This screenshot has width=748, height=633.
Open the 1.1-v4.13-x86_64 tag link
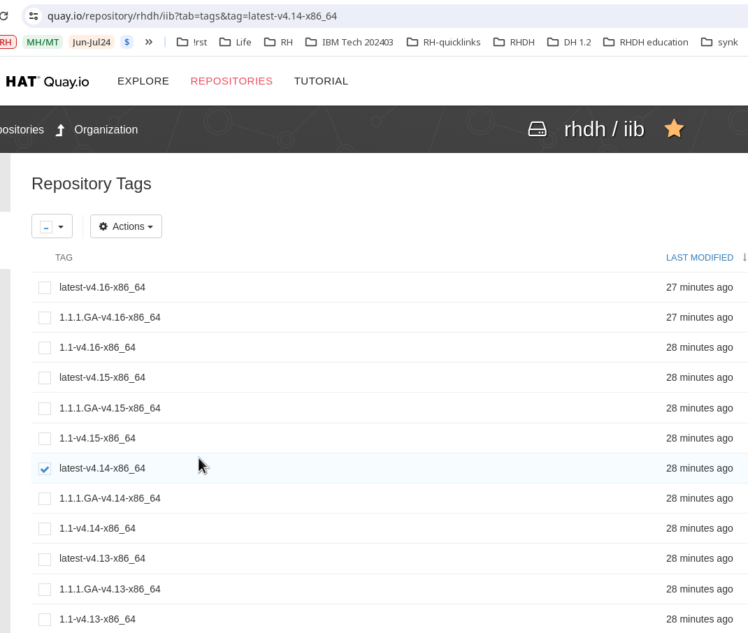tap(97, 619)
